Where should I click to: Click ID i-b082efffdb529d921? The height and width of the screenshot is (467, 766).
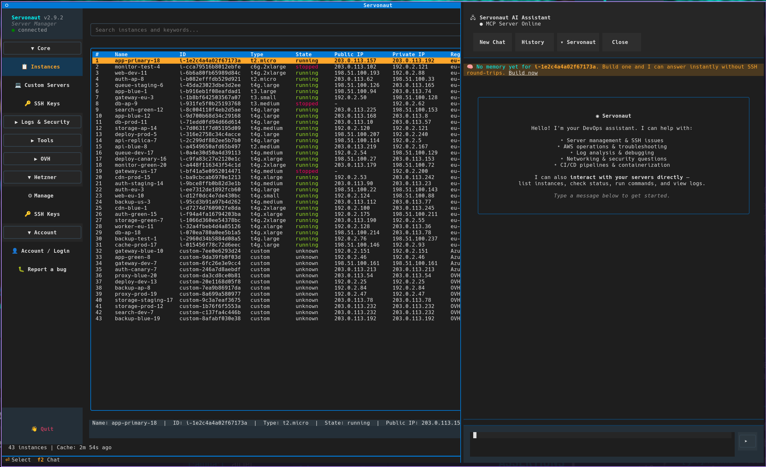tap(210, 79)
